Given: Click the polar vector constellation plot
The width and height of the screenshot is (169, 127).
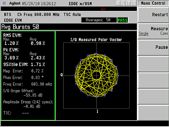Looking at the screenshot, I should tap(96, 76).
